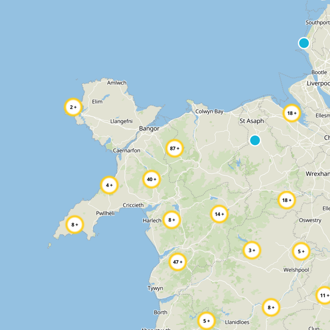Select the 14+ cluster marker
The image size is (330, 330).
click(219, 214)
